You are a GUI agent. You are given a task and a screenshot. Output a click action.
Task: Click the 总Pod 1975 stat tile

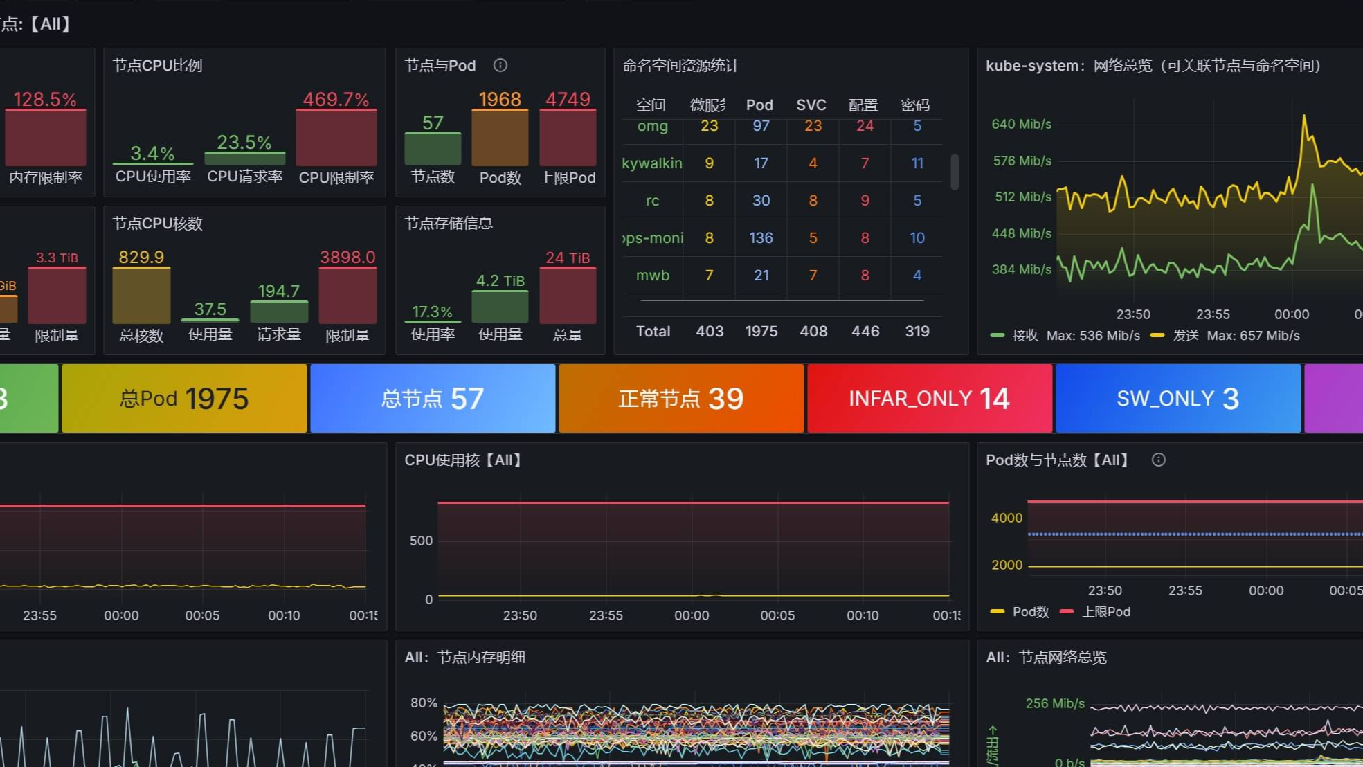click(184, 398)
